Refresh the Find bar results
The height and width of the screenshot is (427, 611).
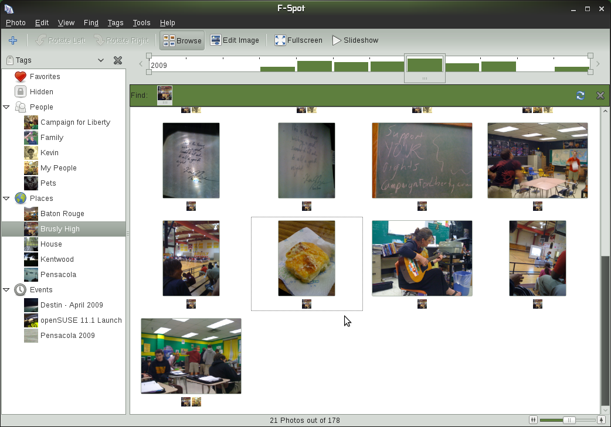[581, 95]
